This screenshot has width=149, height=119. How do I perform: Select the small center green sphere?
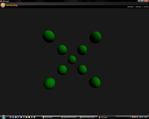coord(72,60)
